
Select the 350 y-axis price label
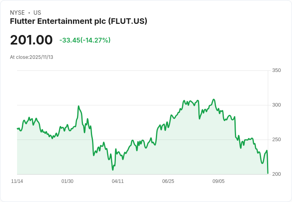click(x=277, y=70)
